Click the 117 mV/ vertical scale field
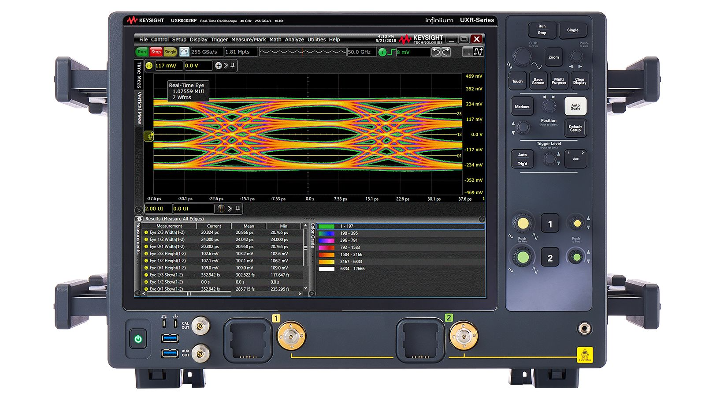The height and width of the screenshot is (397, 705). coord(168,66)
